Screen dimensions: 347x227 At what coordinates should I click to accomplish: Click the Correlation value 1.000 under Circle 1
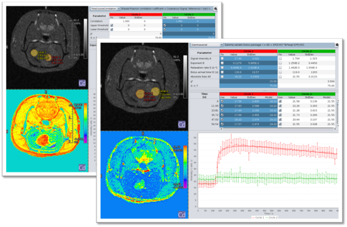click(126, 22)
